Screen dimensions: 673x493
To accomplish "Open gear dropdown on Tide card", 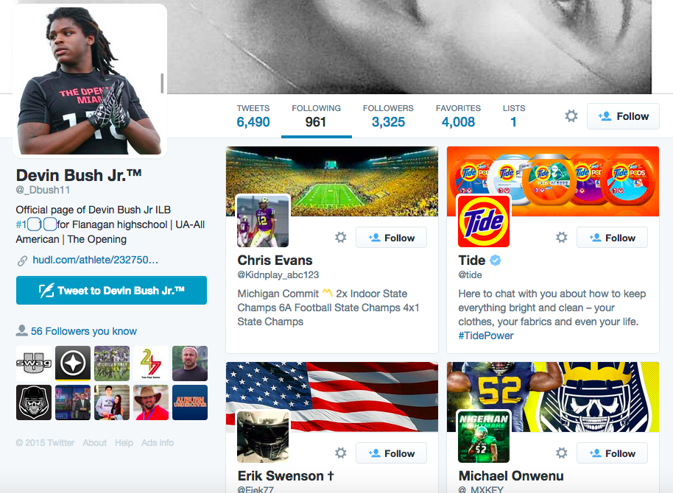I will click(x=561, y=237).
